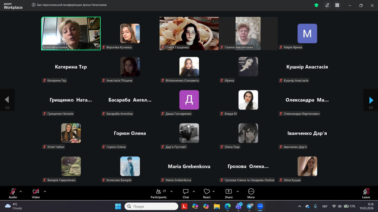
Task: Click the Share screen icon
Action: pyautogui.click(x=229, y=193)
